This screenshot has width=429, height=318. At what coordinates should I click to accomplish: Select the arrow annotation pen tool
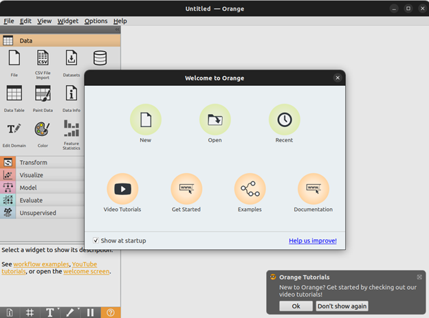(70, 313)
